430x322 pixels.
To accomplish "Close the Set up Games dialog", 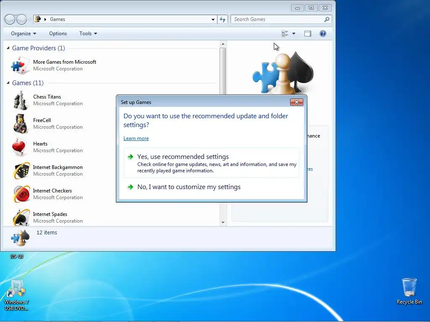I will tap(296, 102).
